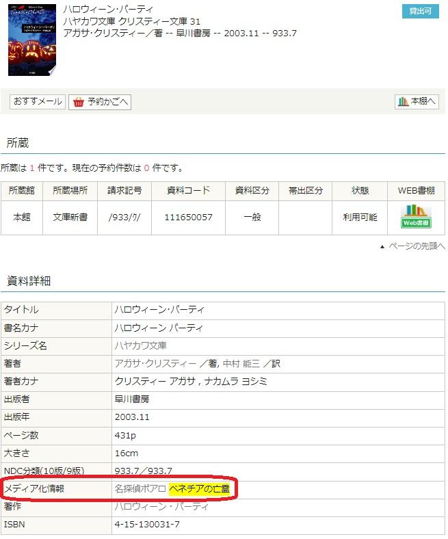Image resolution: width=448 pixels, height=539 pixels.
Task: Open series link ハヤカワ文庫
Action: 140,345
